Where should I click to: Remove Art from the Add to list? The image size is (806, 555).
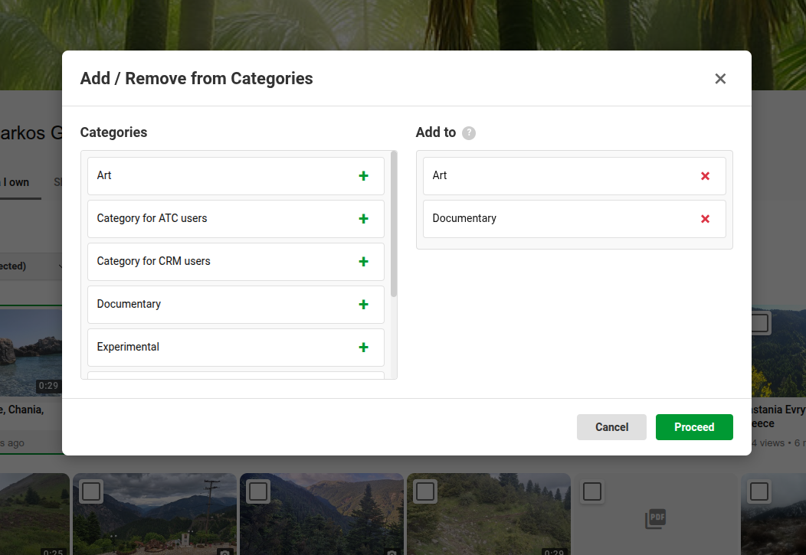click(705, 176)
